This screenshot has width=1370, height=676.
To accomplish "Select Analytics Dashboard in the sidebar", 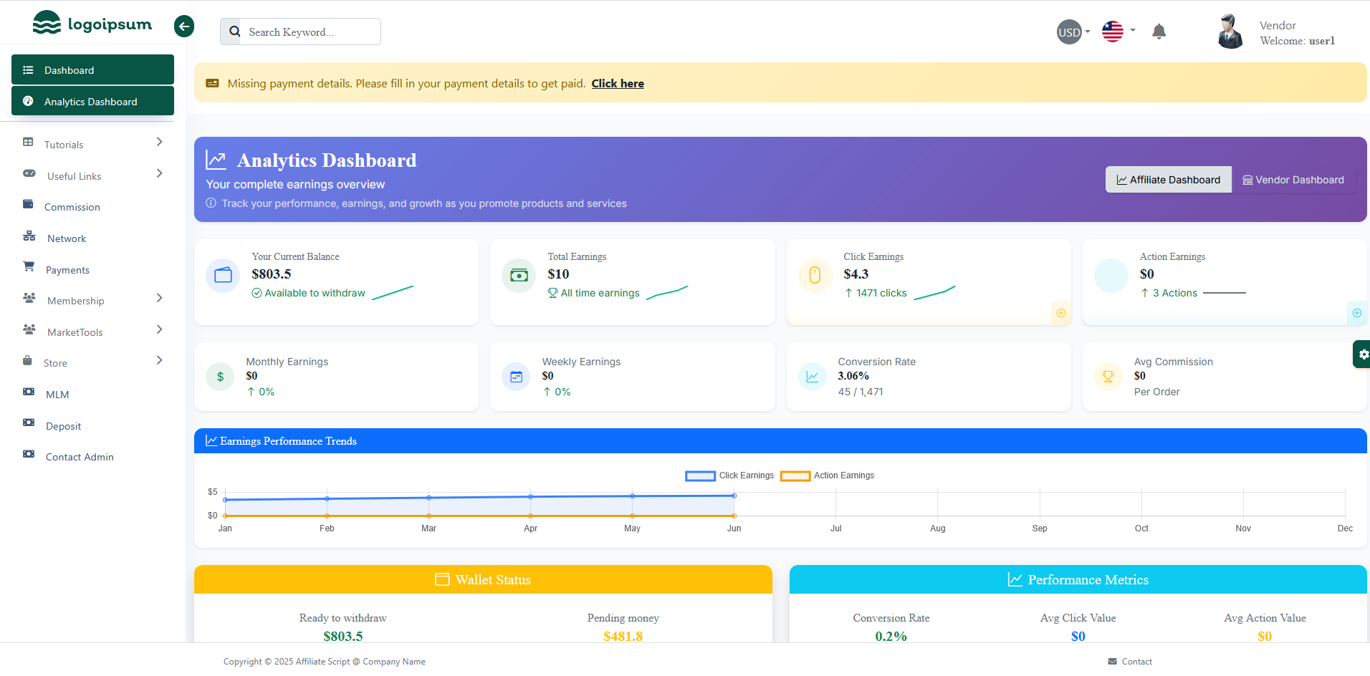I will click(x=92, y=102).
